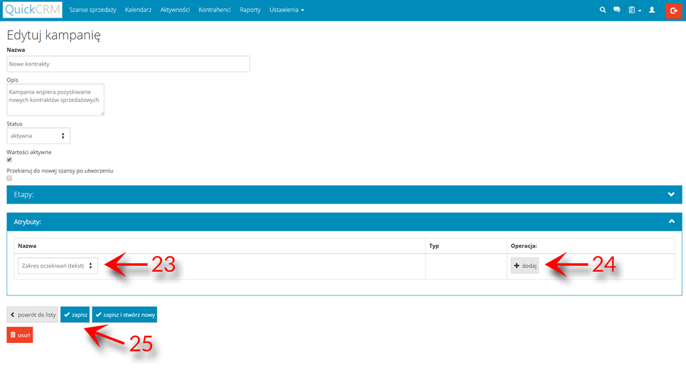Screen dimensions: 686x392
Task: Open the clipboard notes icon menu
Action: pos(635,10)
